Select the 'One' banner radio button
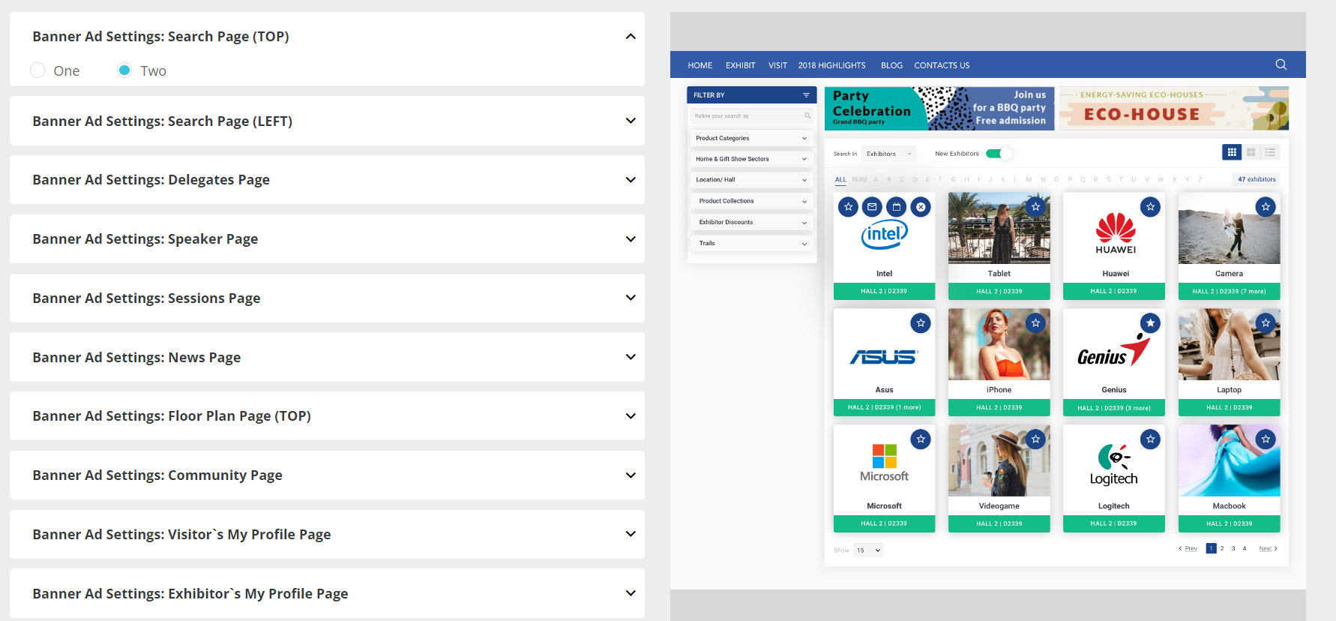The width and height of the screenshot is (1336, 621). 37,70
